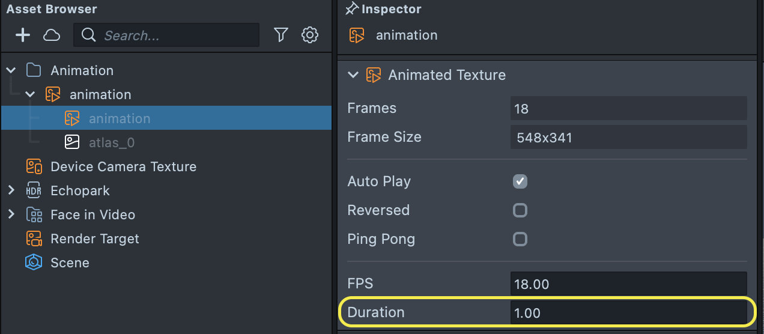Click the FPS value field
This screenshot has height=334, width=764.
click(628, 284)
